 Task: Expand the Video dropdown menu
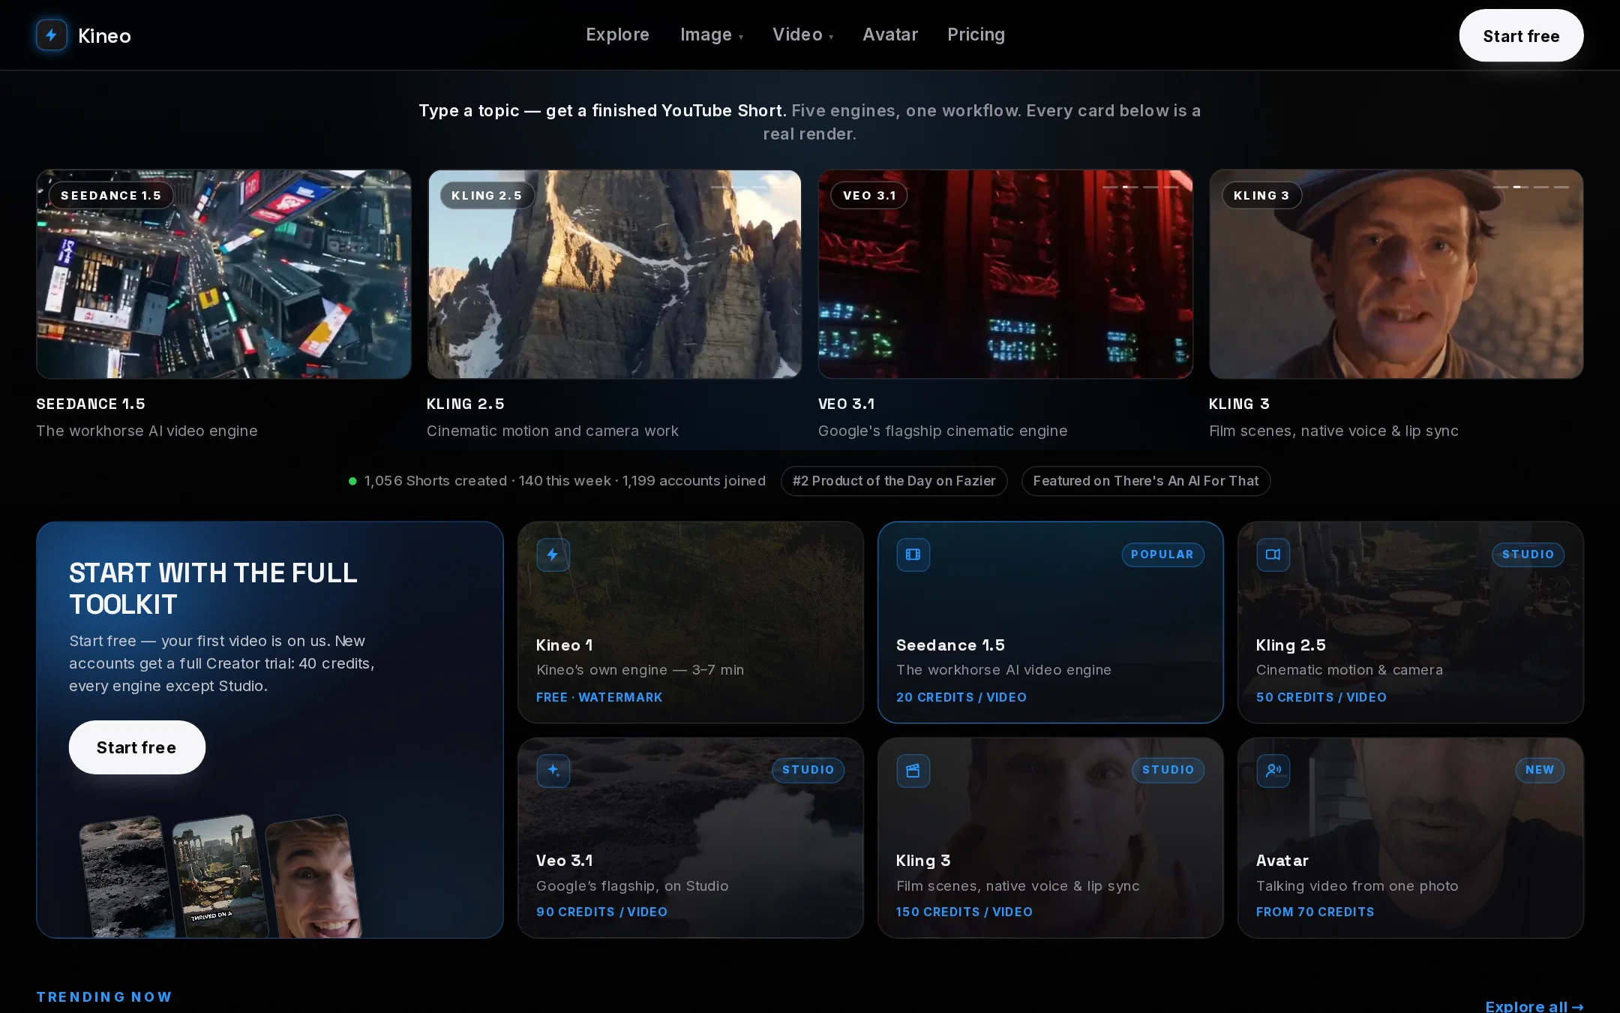[x=802, y=35]
